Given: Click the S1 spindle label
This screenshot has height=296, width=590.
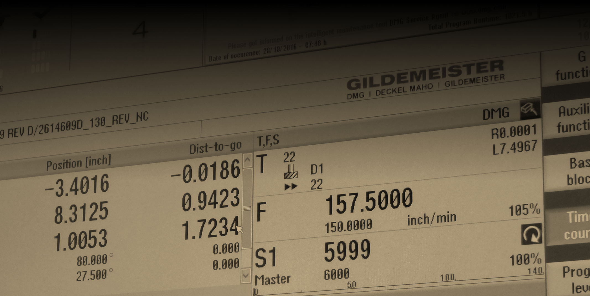Looking at the screenshot, I should pos(266,258).
